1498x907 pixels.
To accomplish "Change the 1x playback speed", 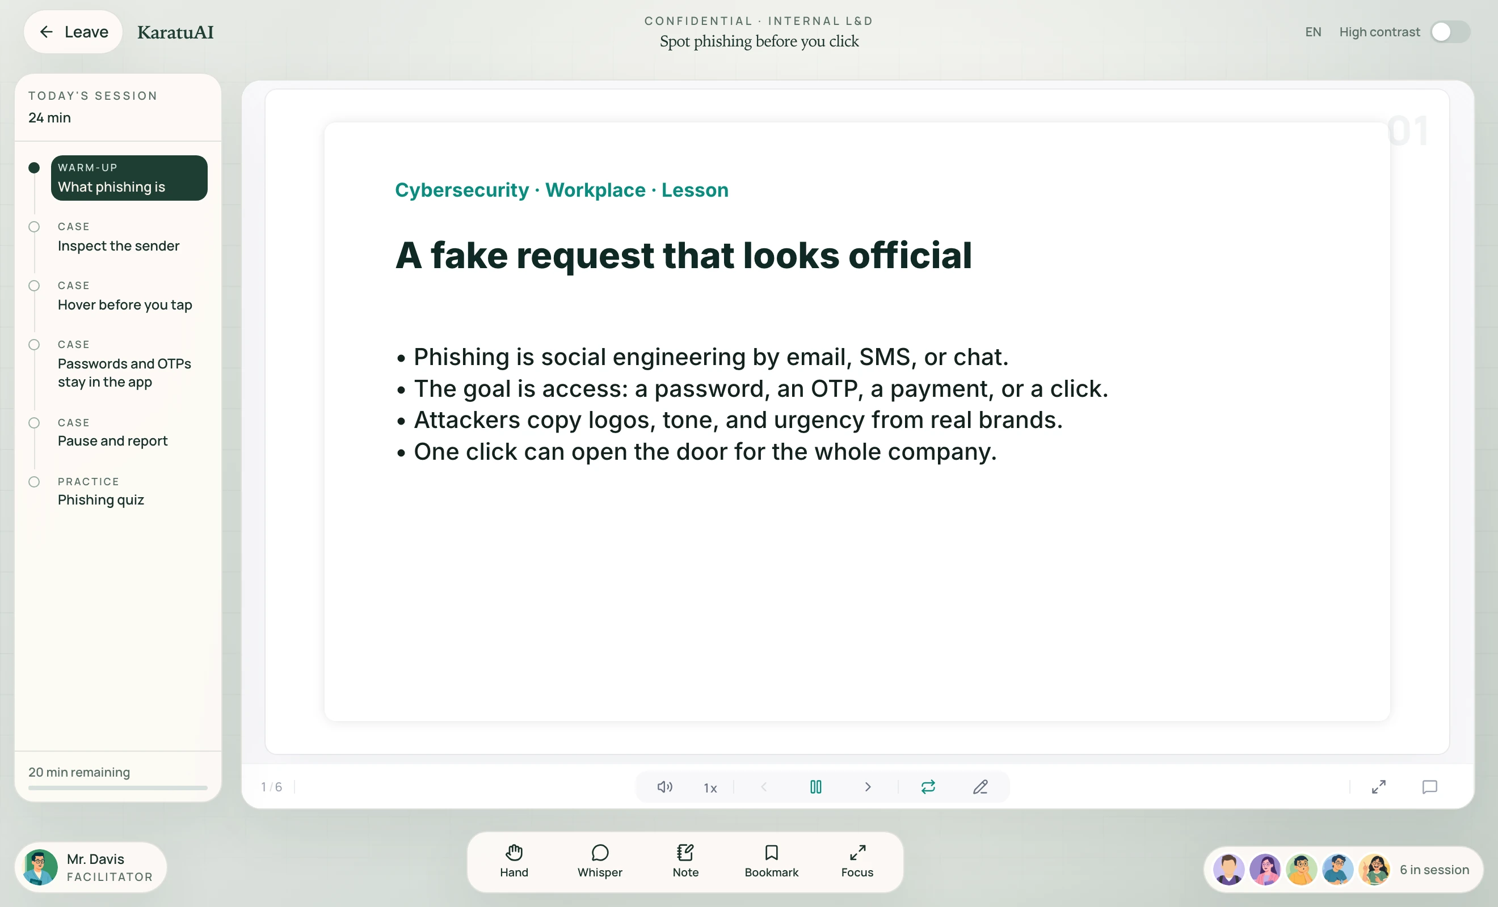I will (710, 787).
